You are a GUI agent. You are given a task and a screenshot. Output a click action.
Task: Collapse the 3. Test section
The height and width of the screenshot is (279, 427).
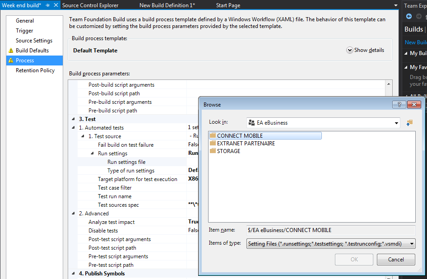[73, 119]
